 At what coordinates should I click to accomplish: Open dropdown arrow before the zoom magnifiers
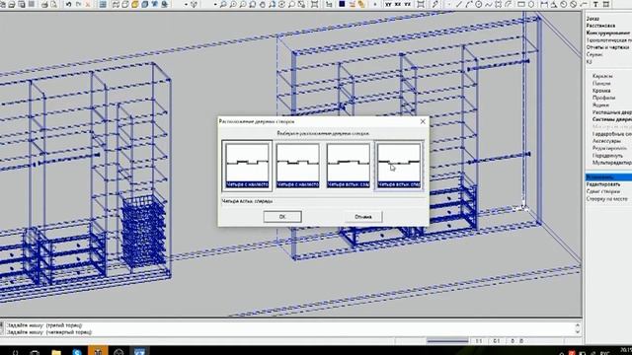215,4
